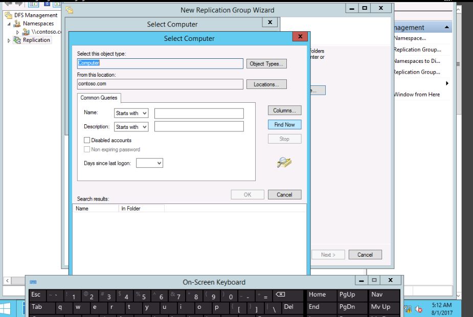The height and width of the screenshot is (317, 473).
Task: Enable the Disabled accounts checkbox
Action: coord(87,140)
